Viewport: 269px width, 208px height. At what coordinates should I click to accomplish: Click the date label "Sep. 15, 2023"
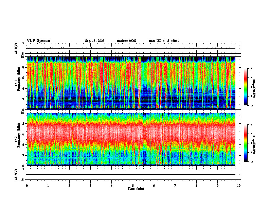[x=95, y=41]
